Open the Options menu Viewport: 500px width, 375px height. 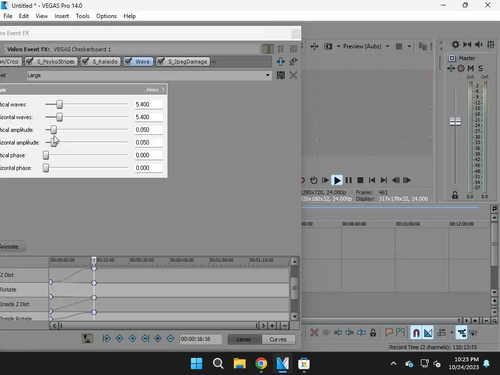106,16
